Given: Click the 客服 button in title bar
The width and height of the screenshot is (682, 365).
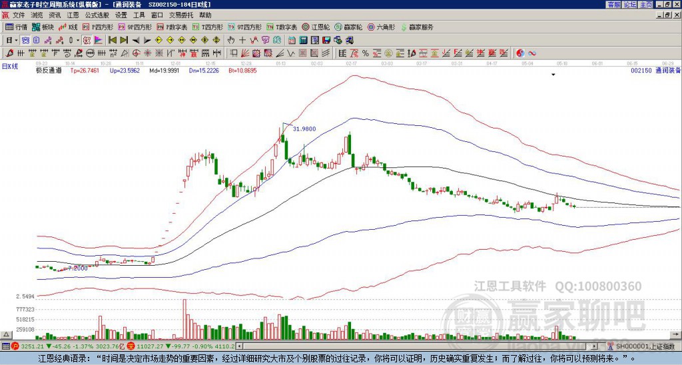Looking at the screenshot, I should pyautogui.click(x=613, y=5).
